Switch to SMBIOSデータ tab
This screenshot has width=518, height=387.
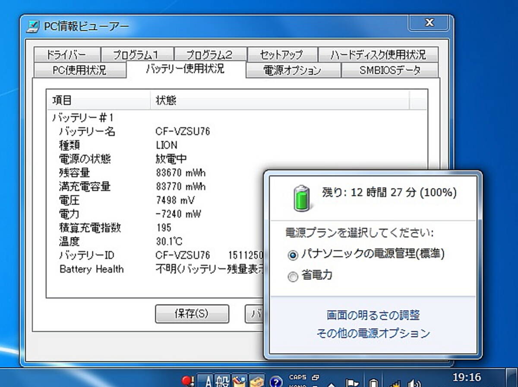pyautogui.click(x=390, y=70)
